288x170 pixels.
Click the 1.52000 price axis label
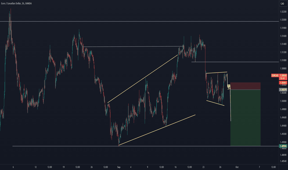click(x=283, y=20)
